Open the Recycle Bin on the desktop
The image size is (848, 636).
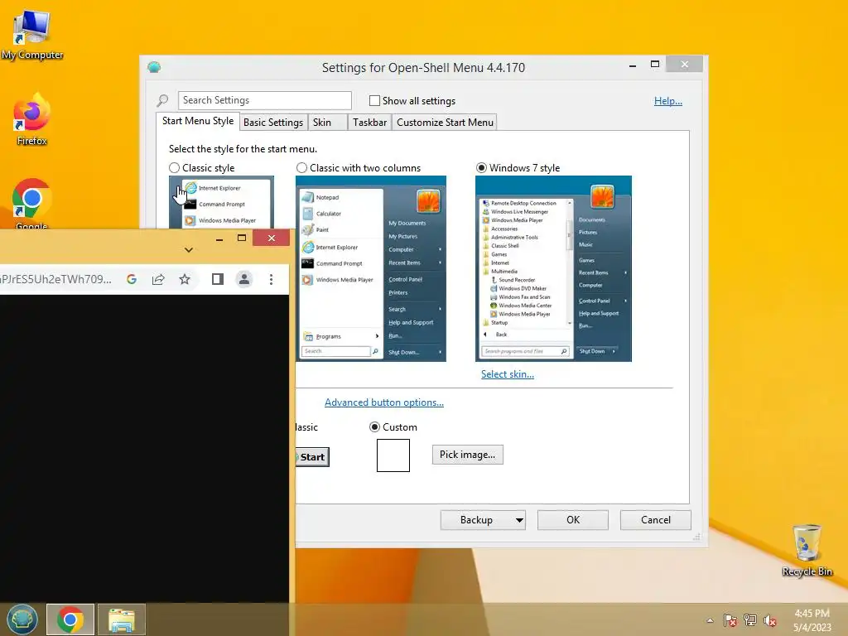[807, 550]
